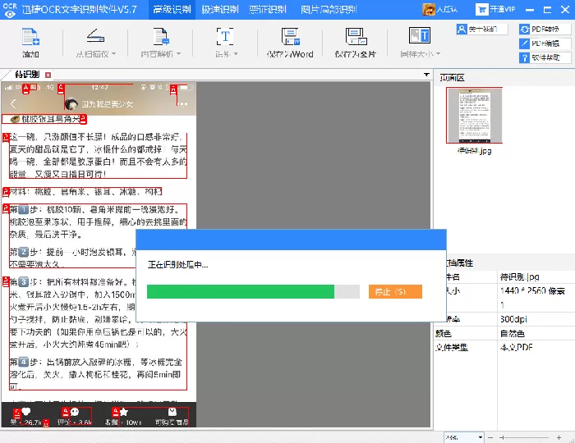Select the 待识别.jpg page thumbnail
This screenshot has height=443, width=575.
tap(474, 116)
